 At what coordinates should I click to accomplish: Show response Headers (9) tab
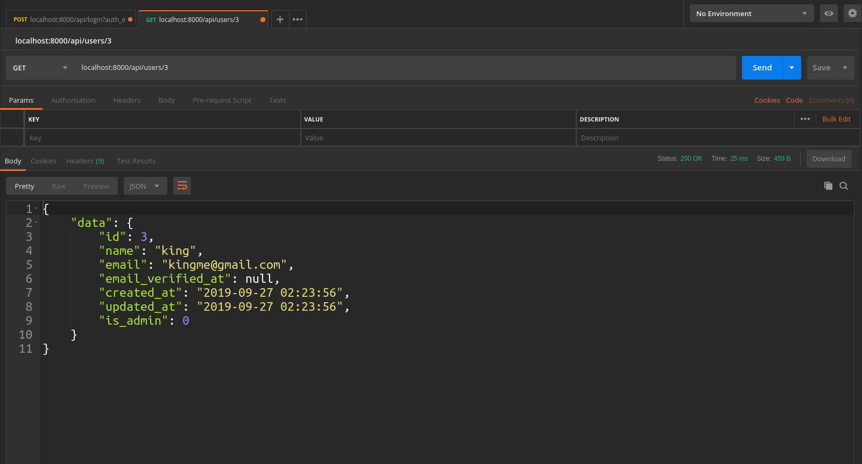point(85,161)
